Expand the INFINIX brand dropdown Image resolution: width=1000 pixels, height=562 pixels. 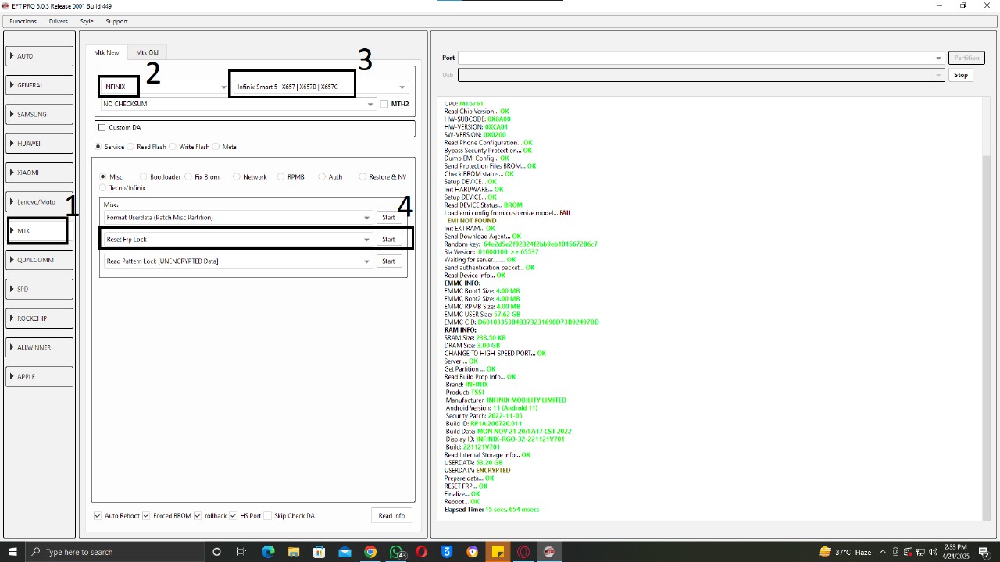click(x=224, y=87)
